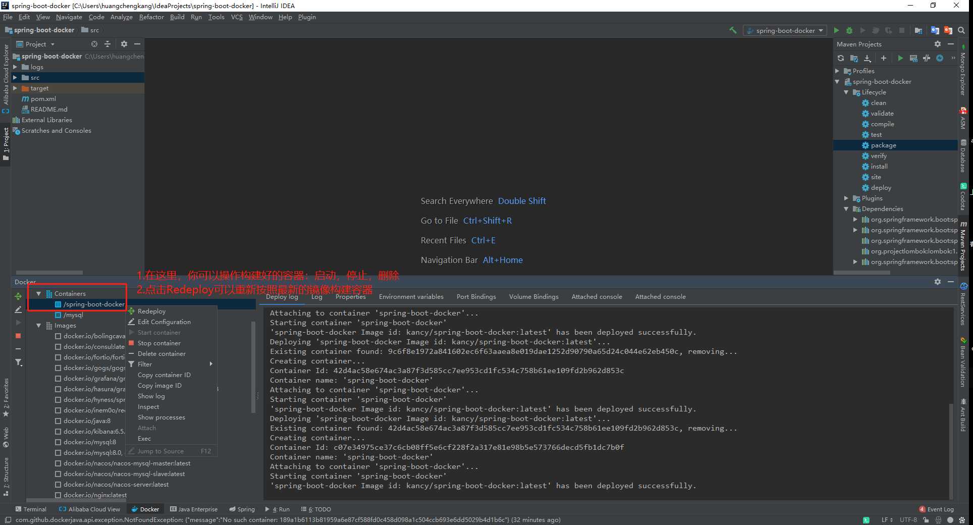Select the clean lifecycle phase

pyautogui.click(x=878, y=103)
